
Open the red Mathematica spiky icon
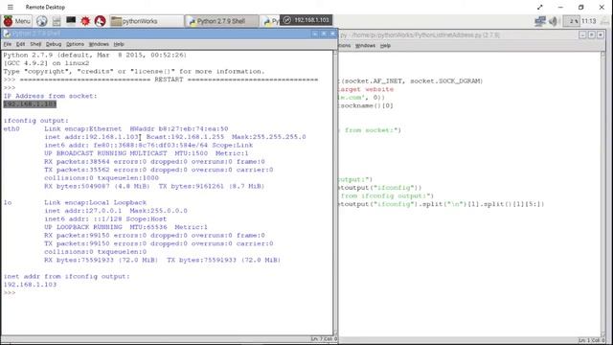pos(85,21)
